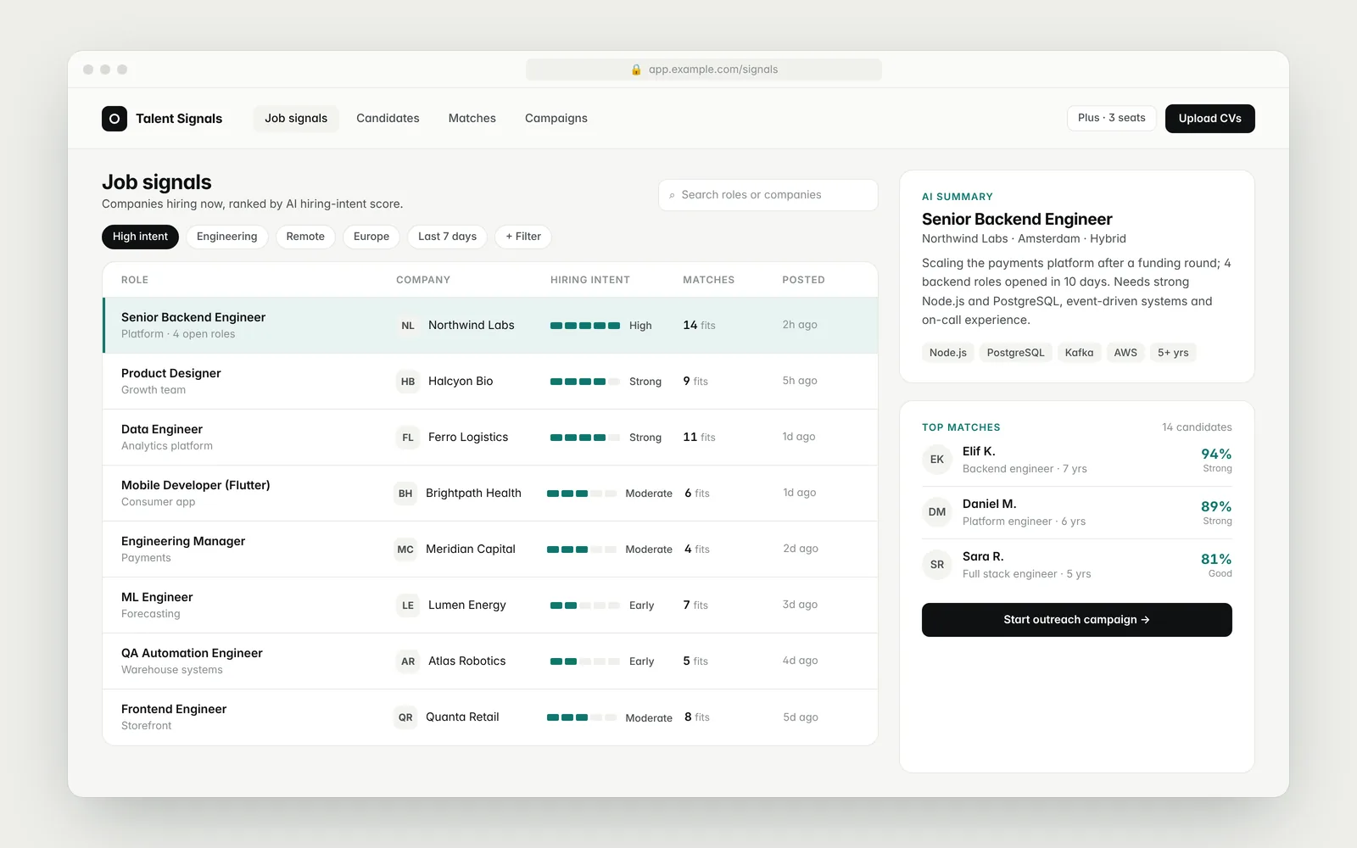
Task: Click the search magnifier icon
Action: point(672,195)
